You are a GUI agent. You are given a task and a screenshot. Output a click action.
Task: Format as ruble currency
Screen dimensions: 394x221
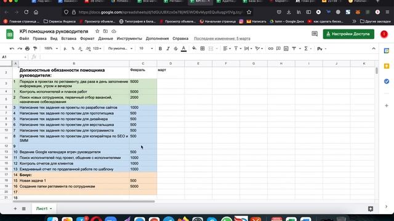(65, 48)
